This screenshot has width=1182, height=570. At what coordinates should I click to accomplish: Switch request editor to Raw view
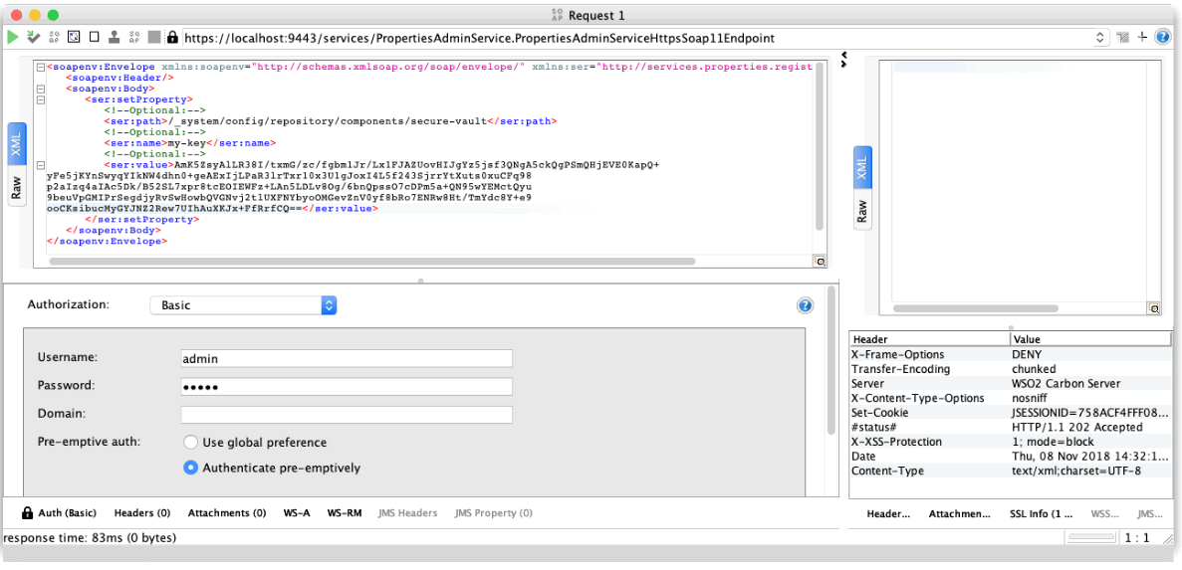[17, 187]
